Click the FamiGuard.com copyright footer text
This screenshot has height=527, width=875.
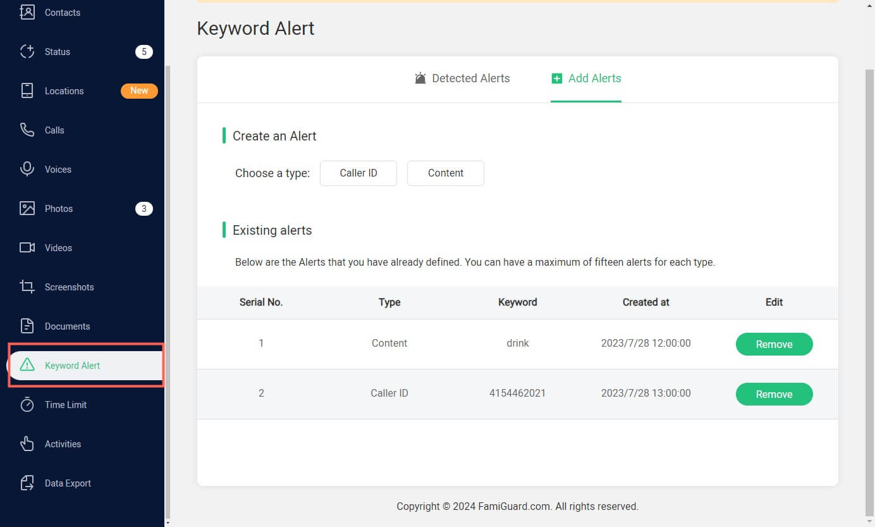pyautogui.click(x=518, y=507)
